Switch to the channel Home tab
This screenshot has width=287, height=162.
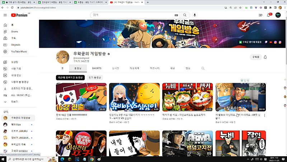62,68
